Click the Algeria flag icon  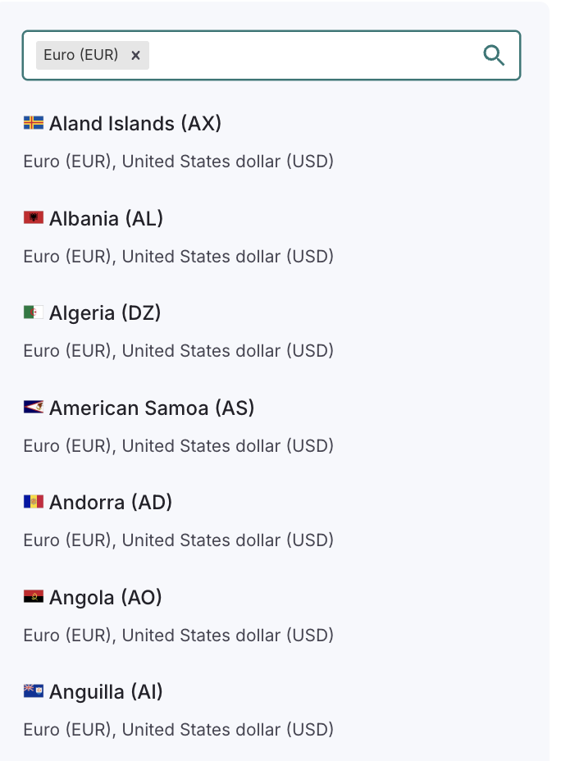coord(32,312)
